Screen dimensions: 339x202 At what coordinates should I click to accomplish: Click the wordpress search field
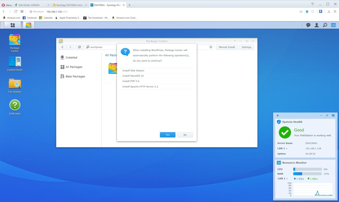point(149,47)
